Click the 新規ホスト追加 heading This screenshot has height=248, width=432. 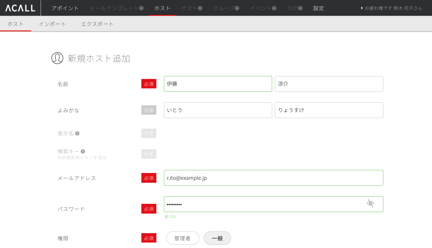point(99,58)
